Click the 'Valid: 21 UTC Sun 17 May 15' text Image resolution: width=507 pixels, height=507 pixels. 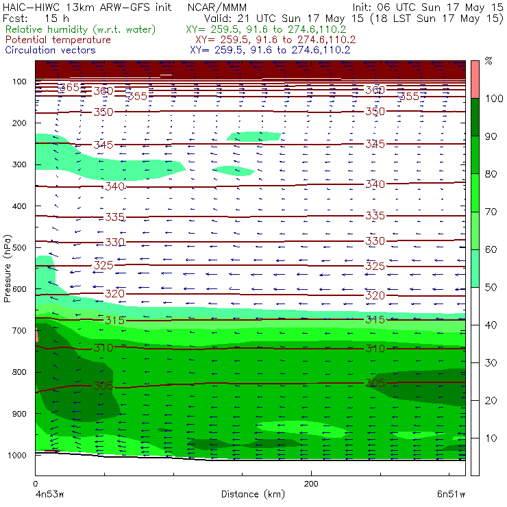click(x=284, y=18)
